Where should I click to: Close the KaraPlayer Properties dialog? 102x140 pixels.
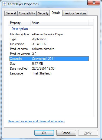pos(94,3)
